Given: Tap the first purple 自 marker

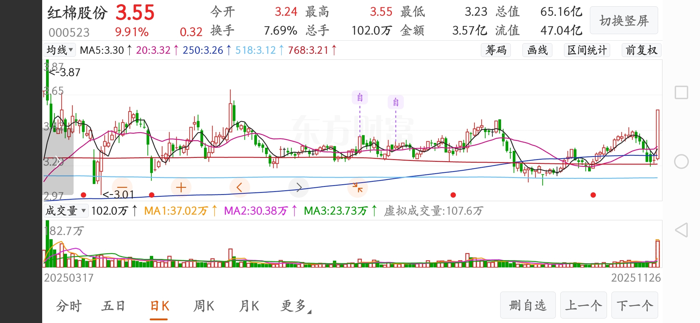Looking at the screenshot, I should [x=360, y=97].
